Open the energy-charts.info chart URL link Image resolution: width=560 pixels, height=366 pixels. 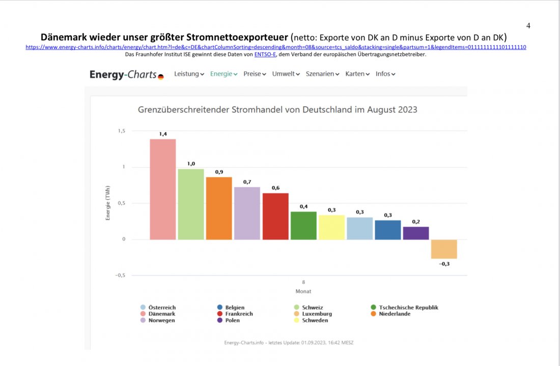point(275,47)
